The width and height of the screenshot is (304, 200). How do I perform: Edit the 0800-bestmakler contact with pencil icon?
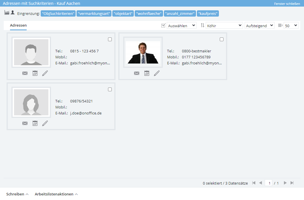[157, 73]
